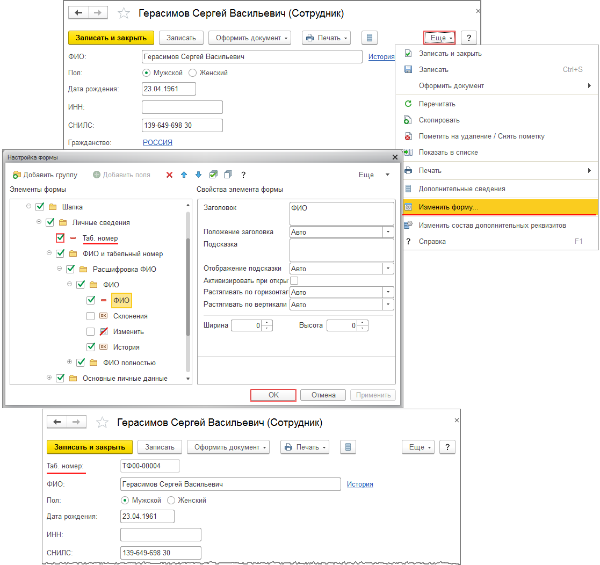Enable Изменить checkbox in tree

(91, 332)
